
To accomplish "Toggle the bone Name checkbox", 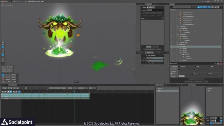I will (192, 74).
